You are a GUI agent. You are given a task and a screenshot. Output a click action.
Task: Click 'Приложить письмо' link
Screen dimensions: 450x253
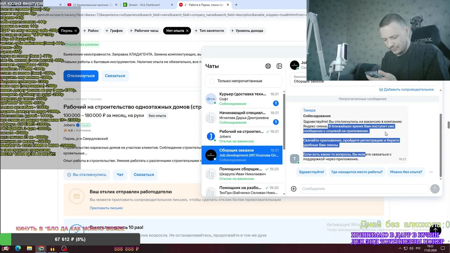(x=106, y=208)
